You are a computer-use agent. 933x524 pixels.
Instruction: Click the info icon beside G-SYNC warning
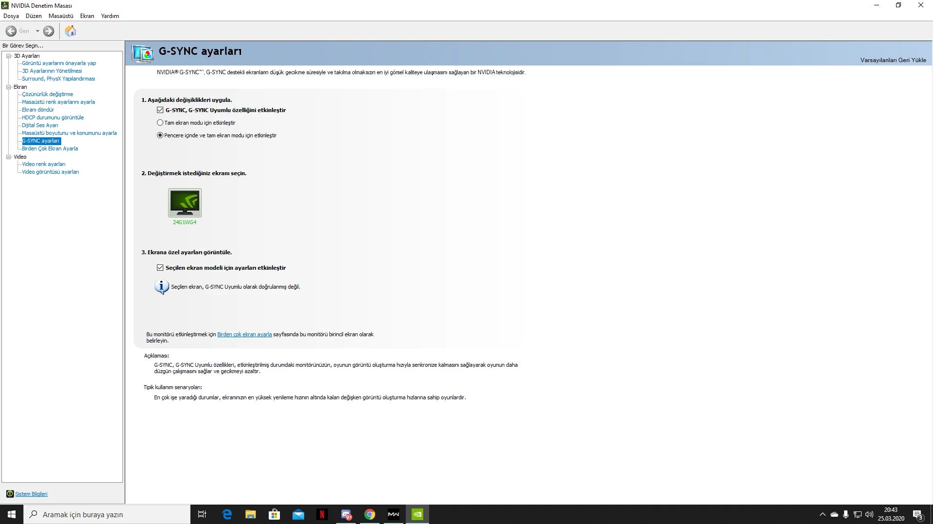pos(161,287)
